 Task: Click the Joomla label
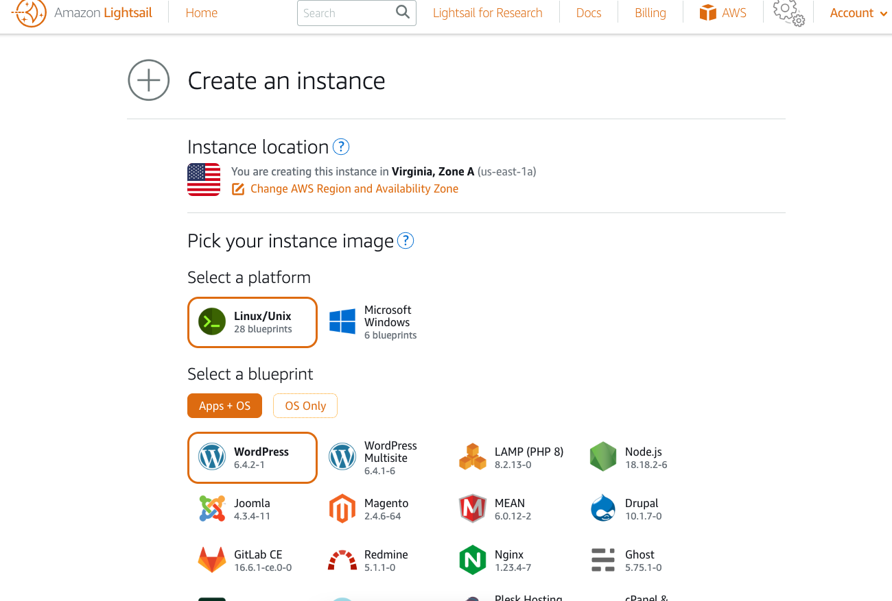tap(252, 503)
